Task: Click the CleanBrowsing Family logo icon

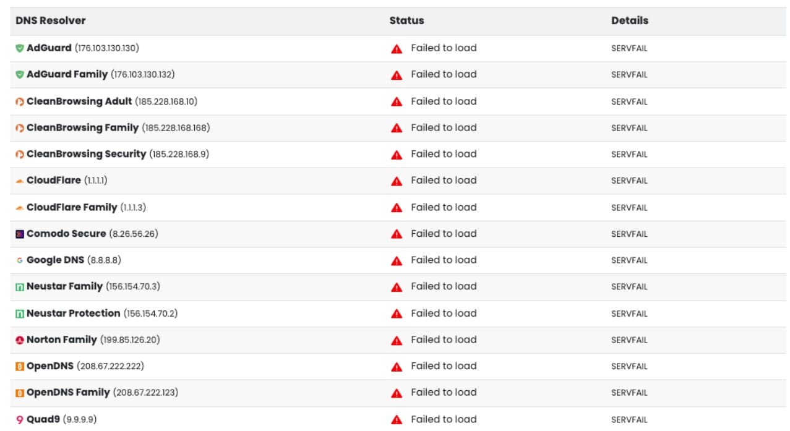Action: 20,128
